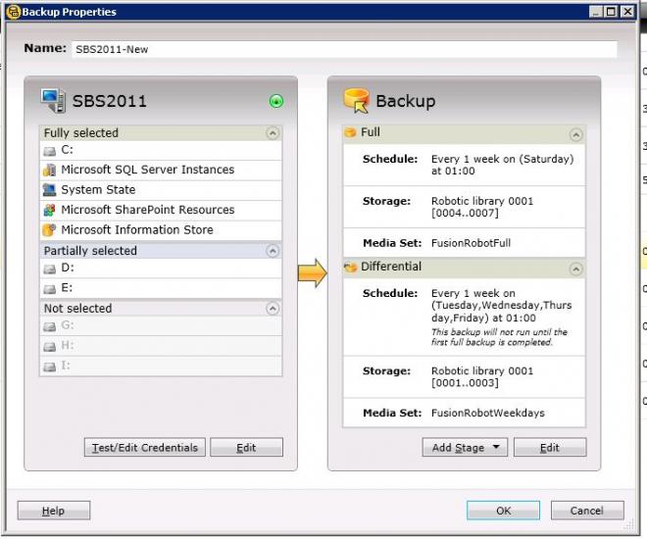647x539 pixels.
Task: Click the System State icon
Action: (50, 190)
